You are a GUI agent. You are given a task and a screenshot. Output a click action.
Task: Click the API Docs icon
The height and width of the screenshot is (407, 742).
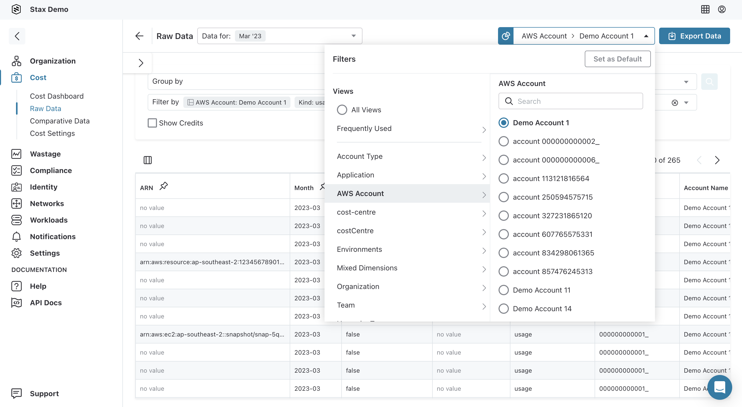(17, 303)
